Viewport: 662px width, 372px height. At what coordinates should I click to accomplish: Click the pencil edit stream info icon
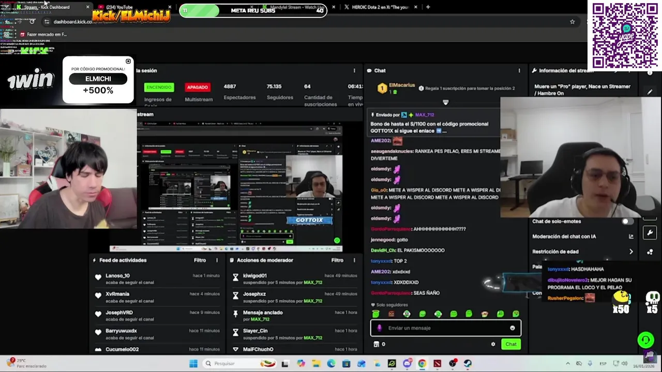650,91
